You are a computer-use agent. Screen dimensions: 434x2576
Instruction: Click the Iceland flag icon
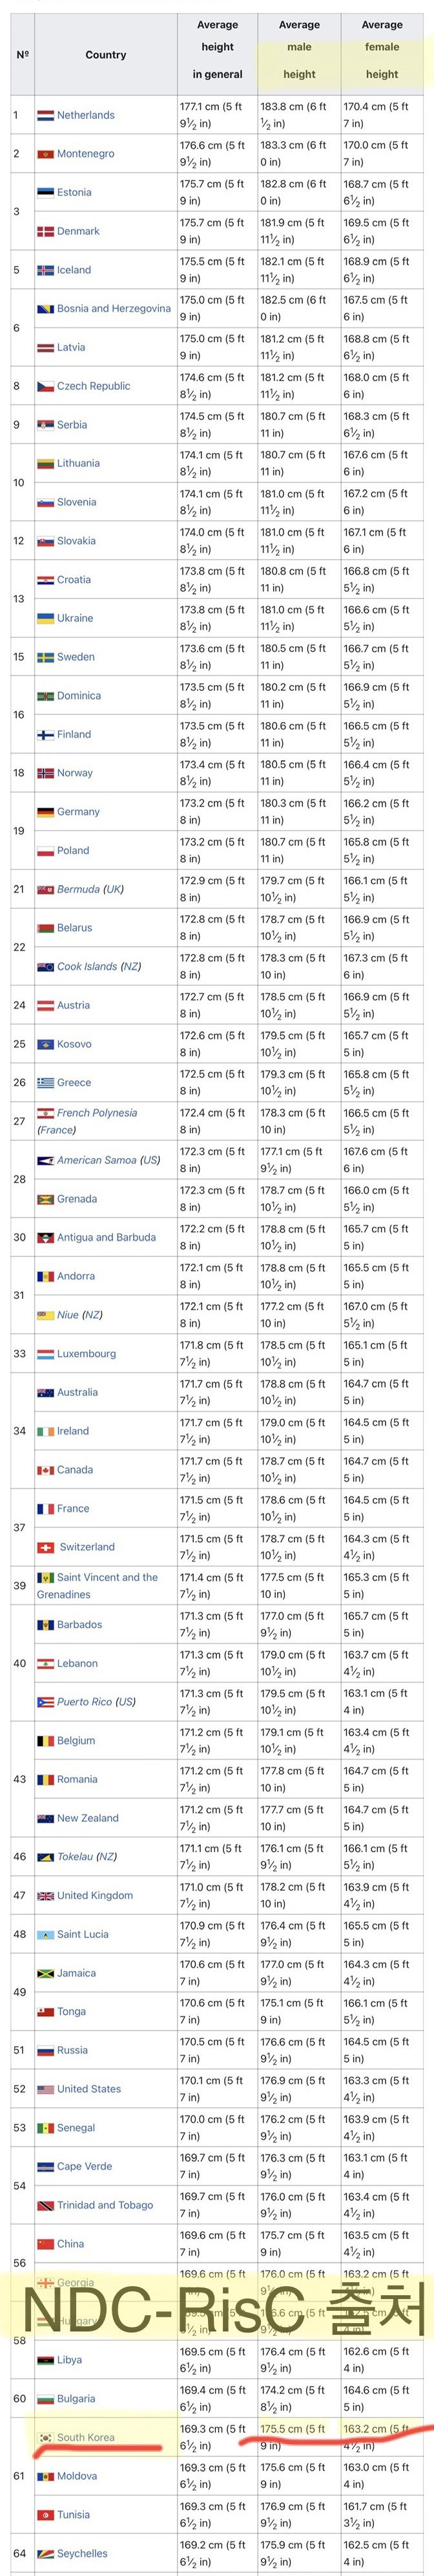45,271
